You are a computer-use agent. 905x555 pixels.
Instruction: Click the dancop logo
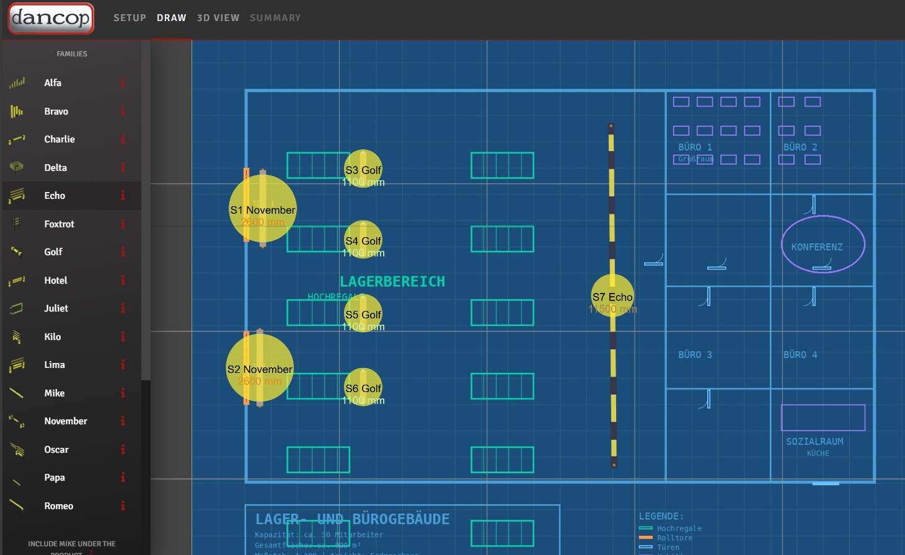(x=51, y=18)
